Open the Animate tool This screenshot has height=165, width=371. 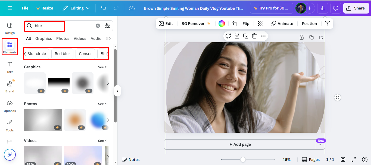(x=282, y=24)
